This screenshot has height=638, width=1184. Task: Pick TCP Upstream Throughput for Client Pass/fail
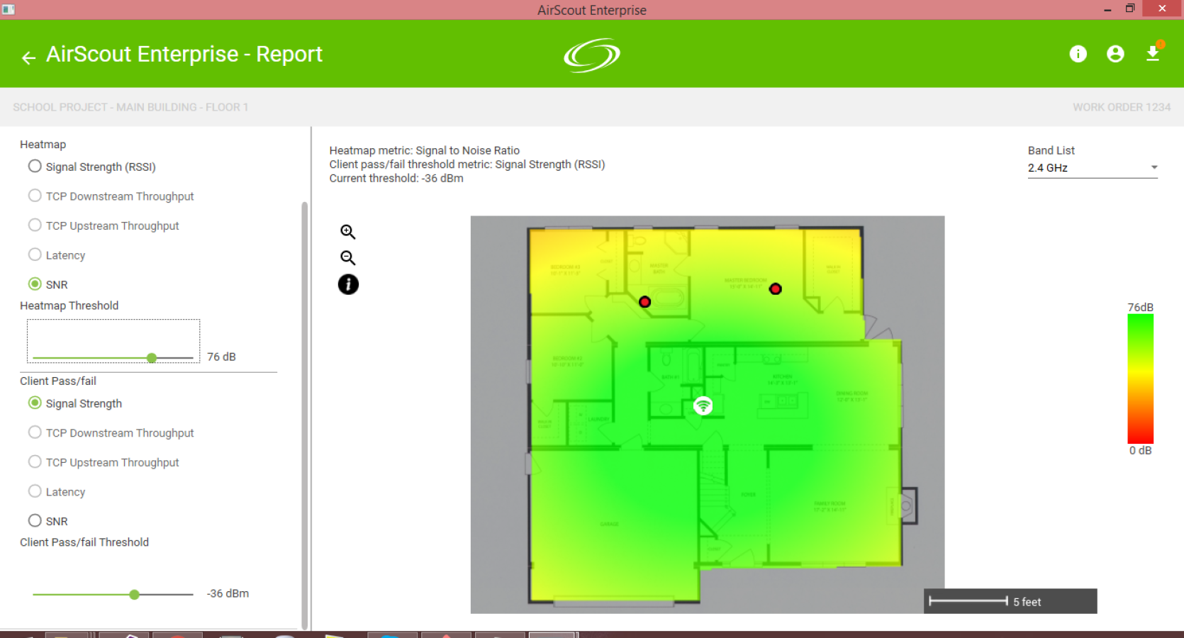104,462
